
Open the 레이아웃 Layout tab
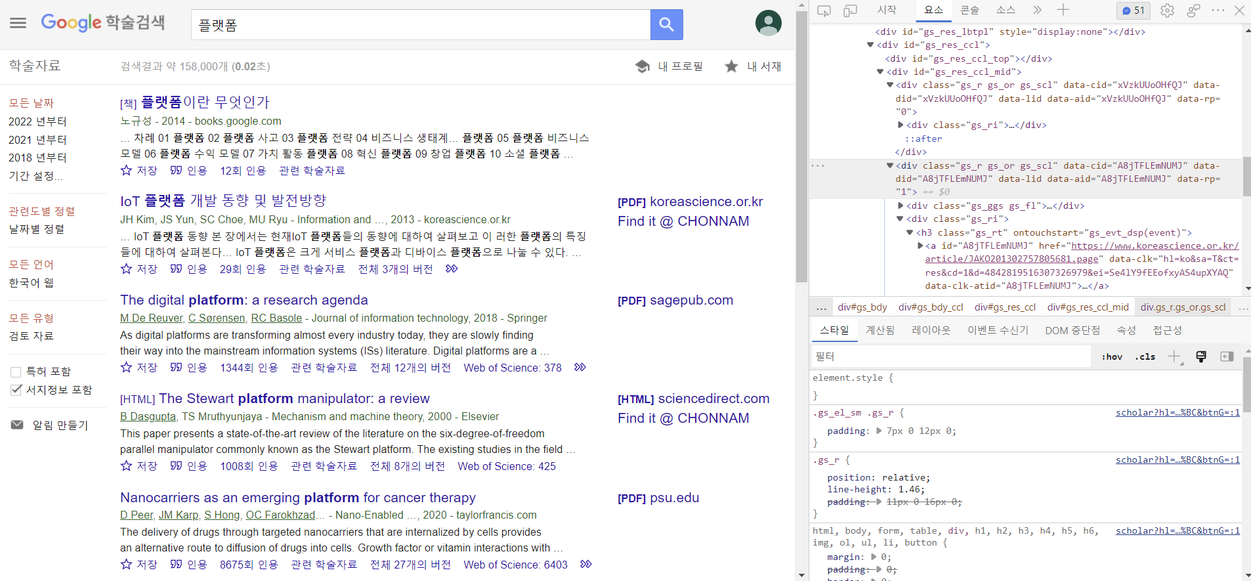pyautogui.click(x=931, y=330)
